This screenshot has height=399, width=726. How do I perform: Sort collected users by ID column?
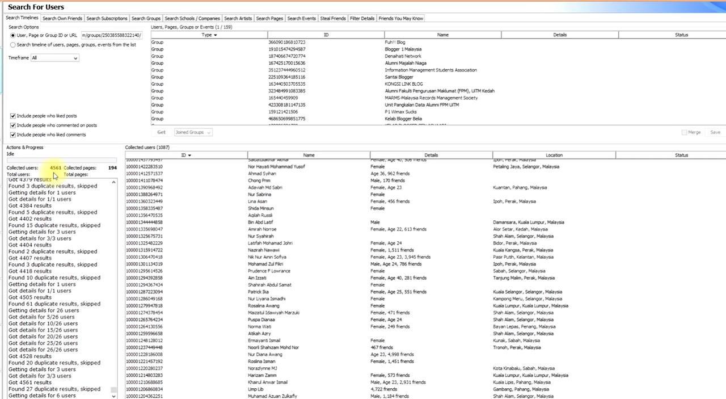click(186, 155)
